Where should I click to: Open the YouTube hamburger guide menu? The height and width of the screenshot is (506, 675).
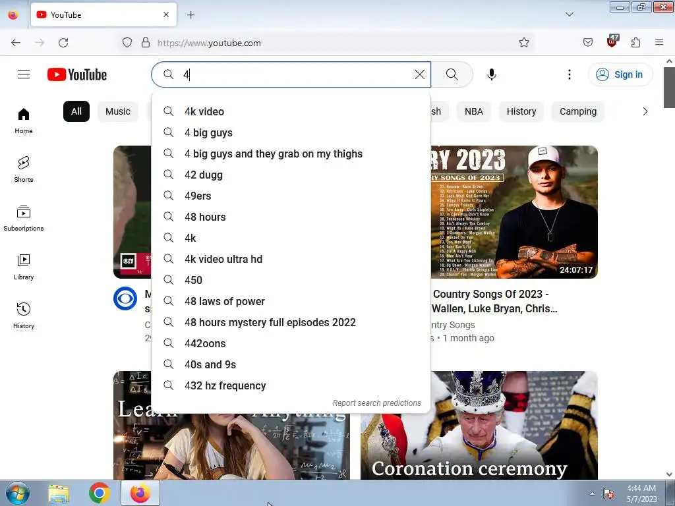coord(24,74)
